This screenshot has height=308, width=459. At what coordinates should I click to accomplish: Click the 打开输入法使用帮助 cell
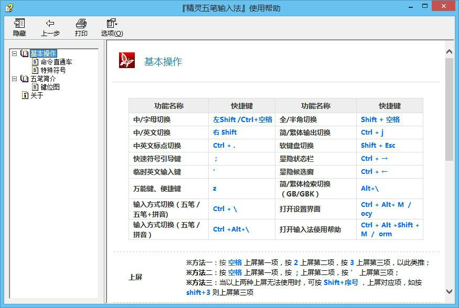tap(316, 229)
